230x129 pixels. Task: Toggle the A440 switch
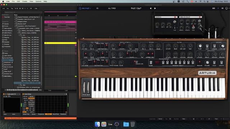coord(207,46)
